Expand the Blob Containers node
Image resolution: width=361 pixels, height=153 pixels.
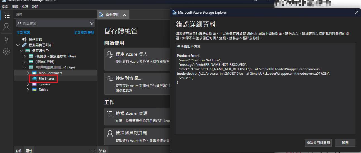pyautogui.click(x=28, y=73)
